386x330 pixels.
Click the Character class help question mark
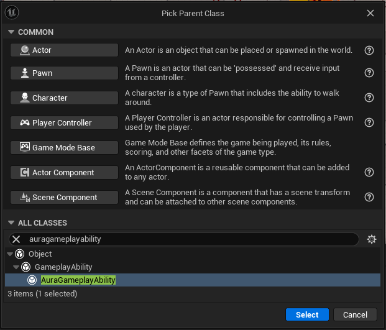[369, 98]
